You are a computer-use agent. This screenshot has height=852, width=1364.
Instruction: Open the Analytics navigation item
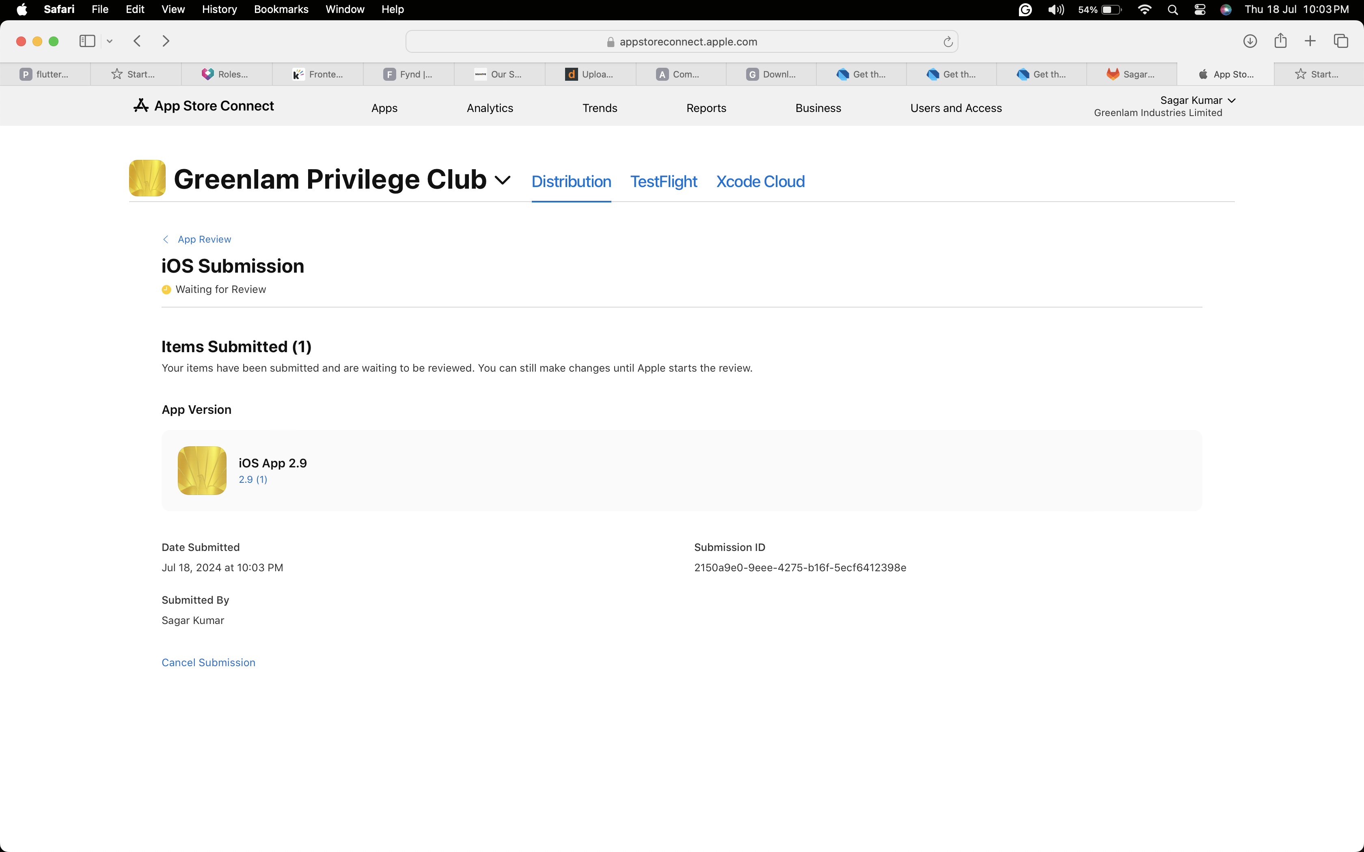point(490,108)
